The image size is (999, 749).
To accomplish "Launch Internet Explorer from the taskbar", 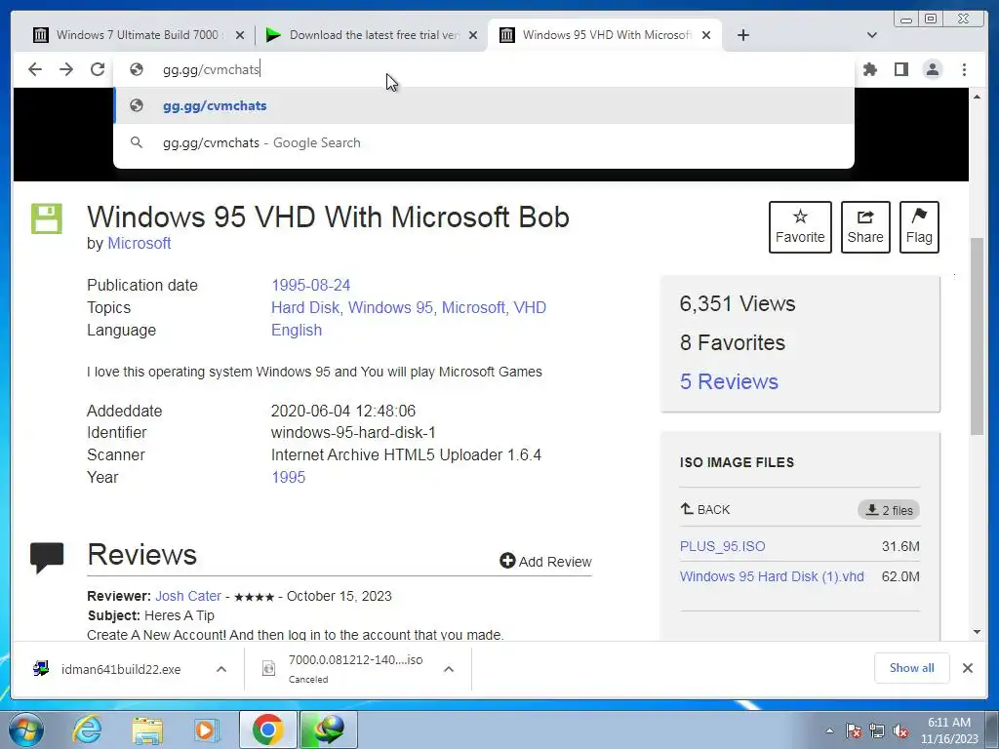I will point(87,729).
